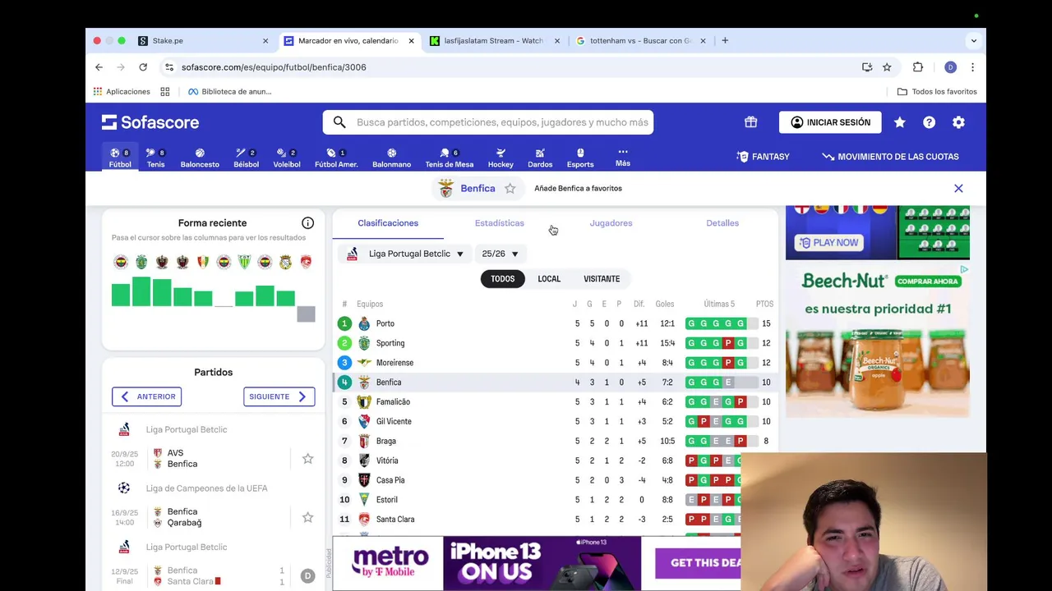Open Aplicaciones bookmarks shortcut

(x=122, y=92)
